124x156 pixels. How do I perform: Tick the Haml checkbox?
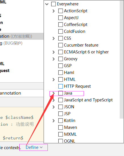(x=61, y=73)
